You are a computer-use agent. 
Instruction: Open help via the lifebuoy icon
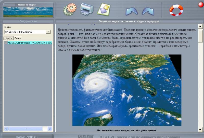click(176, 10)
